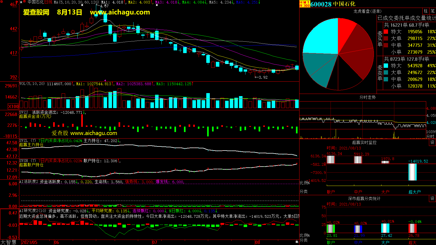Viewport: 436px width, 245px height.
Task: Select the 超赢主力持仓 indicator label
Action: (31, 145)
